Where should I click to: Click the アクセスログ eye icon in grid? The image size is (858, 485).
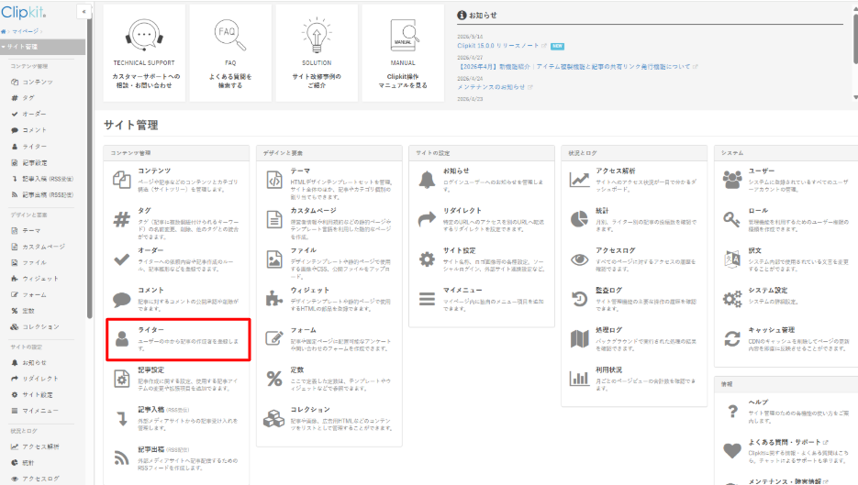click(x=579, y=259)
